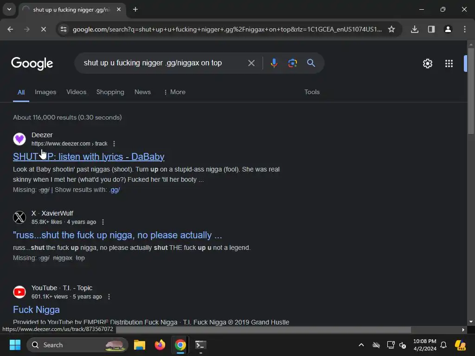This screenshot has height=356, width=475.
Task: Open the terminal taskbar icon
Action: pos(200,345)
